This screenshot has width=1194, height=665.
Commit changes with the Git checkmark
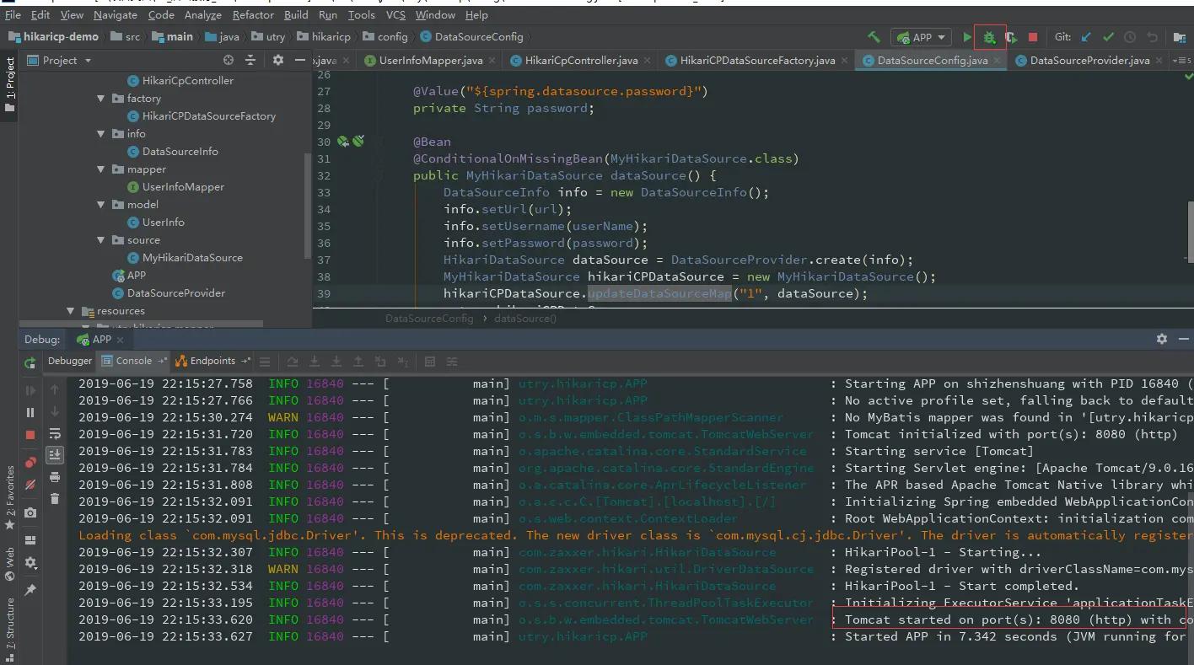pyautogui.click(x=1108, y=37)
